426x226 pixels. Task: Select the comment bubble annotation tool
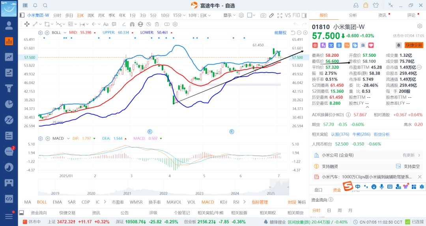tap(114, 24)
